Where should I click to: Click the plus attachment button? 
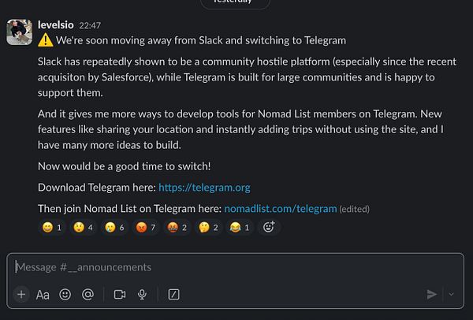coord(21,295)
